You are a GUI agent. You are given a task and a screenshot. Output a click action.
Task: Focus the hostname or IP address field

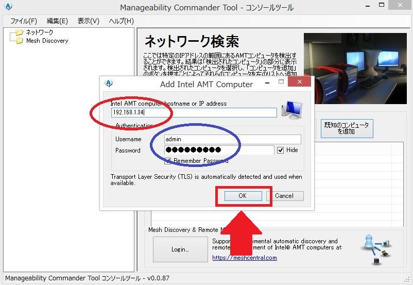[x=194, y=112]
